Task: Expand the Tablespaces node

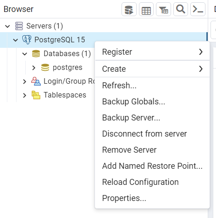Action: (25, 95)
